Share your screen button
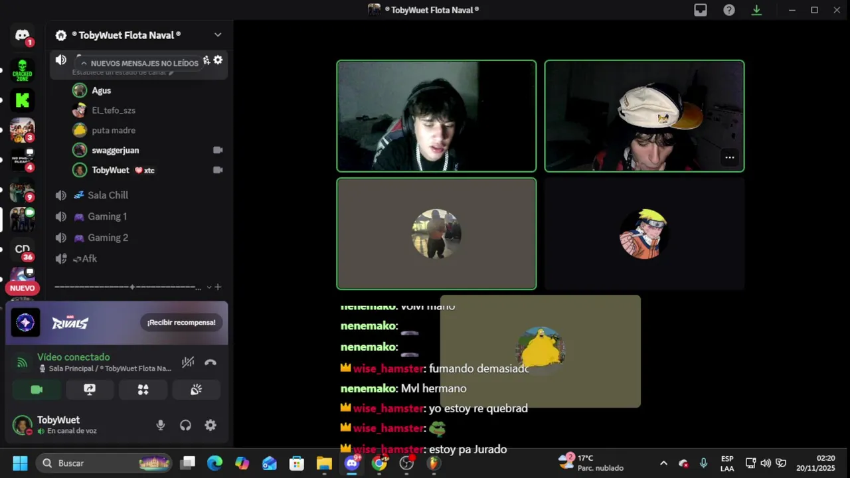This screenshot has width=850, height=478. 90,390
